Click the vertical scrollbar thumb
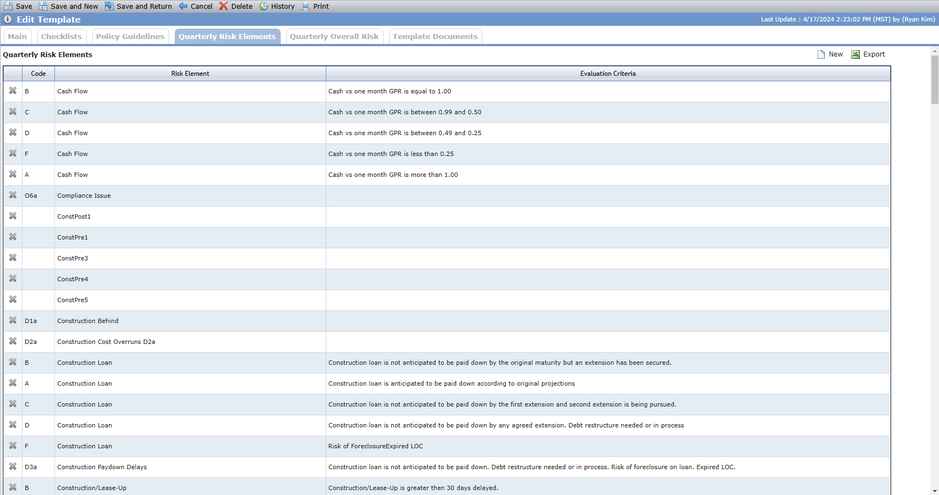Screen dimensions: 939x495 click(x=935, y=80)
